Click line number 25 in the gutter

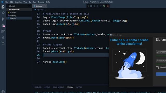38,55
